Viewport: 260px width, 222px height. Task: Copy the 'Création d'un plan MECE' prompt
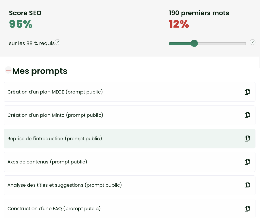(x=247, y=92)
